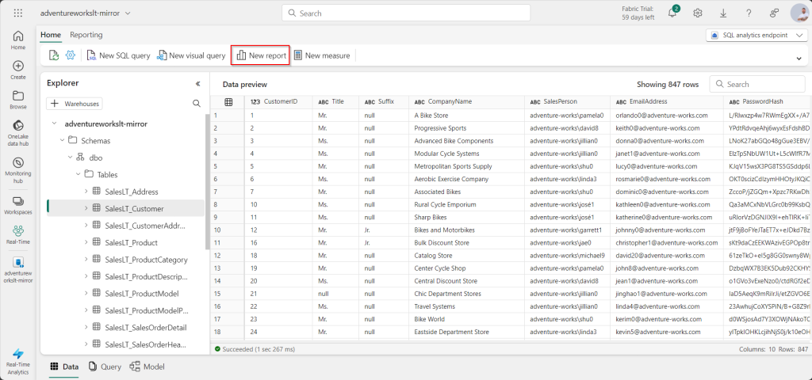Click the grid icon in table header corner

point(228,102)
